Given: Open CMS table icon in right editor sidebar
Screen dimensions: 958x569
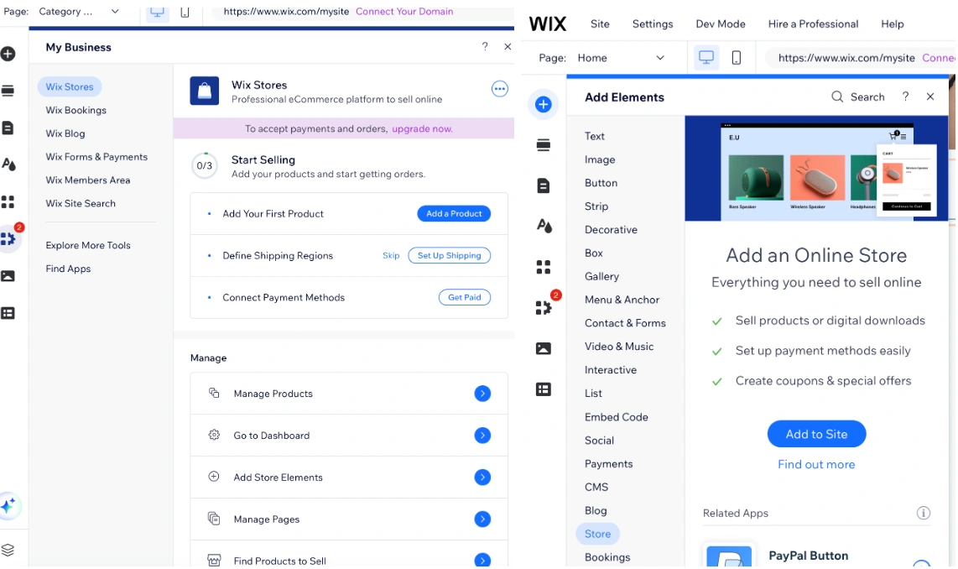Looking at the screenshot, I should coord(543,389).
